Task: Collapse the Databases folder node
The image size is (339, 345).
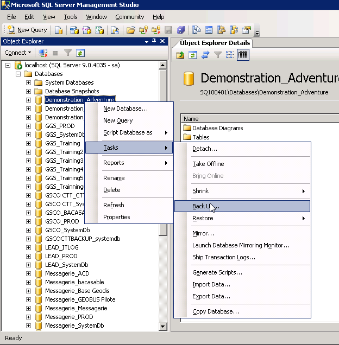Action: point(18,74)
